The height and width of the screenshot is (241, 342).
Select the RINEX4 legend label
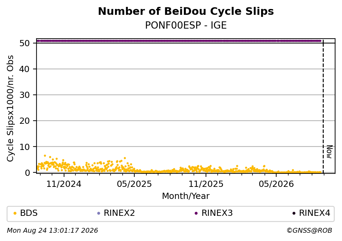314,213
